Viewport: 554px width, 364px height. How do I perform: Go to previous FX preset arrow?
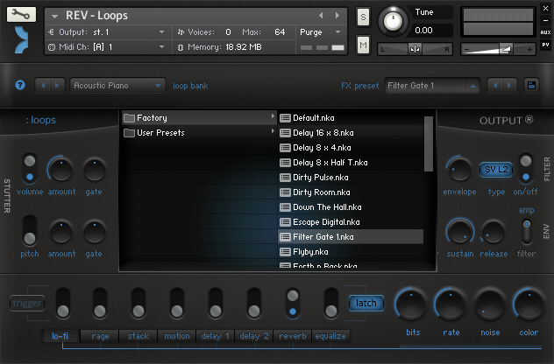click(x=495, y=86)
